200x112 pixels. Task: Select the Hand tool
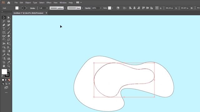click(4, 66)
